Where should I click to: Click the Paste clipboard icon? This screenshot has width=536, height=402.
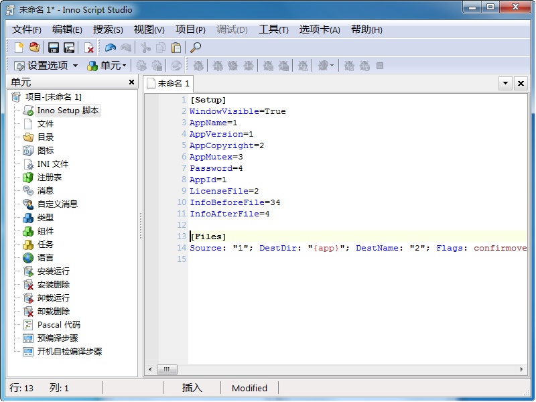coord(176,48)
